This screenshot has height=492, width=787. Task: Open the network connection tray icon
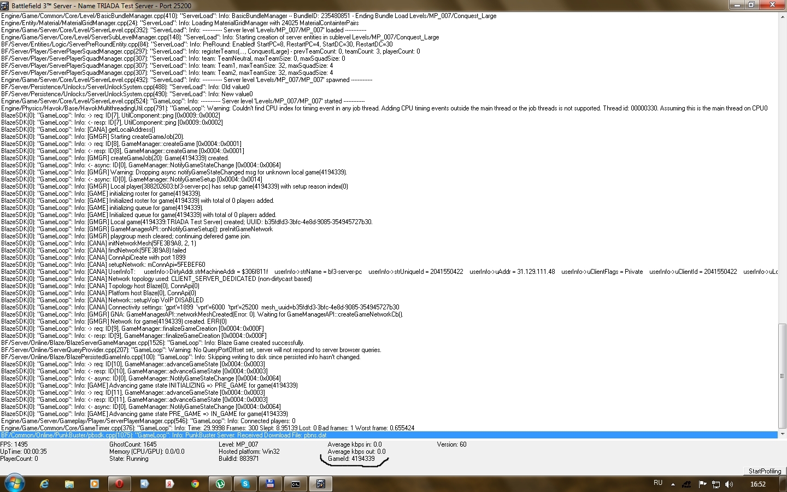tap(715, 484)
